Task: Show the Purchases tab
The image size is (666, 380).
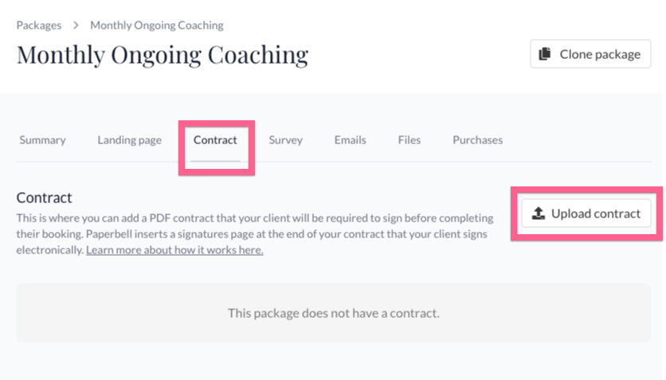Action: coord(477,140)
